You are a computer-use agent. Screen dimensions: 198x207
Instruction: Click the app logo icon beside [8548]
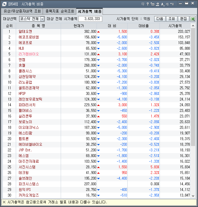point(4,4)
